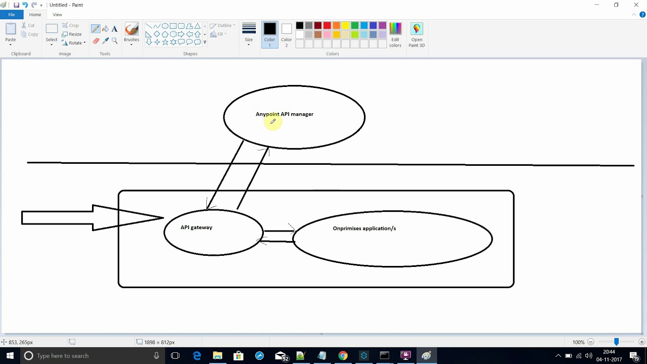Image resolution: width=647 pixels, height=364 pixels.
Task: Select the Text tool
Action: [x=115, y=29]
